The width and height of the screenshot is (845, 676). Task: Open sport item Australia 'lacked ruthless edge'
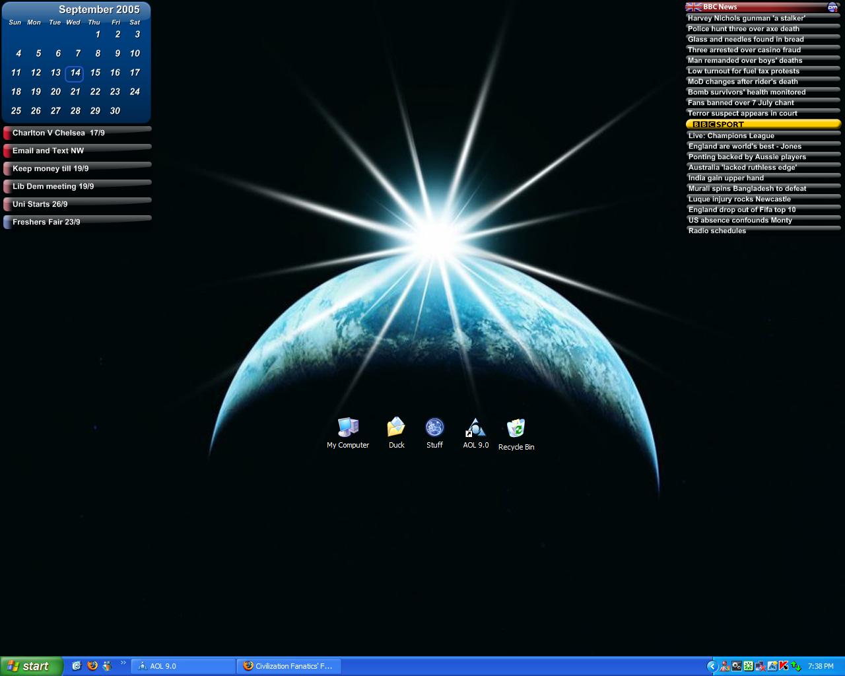tap(762, 168)
